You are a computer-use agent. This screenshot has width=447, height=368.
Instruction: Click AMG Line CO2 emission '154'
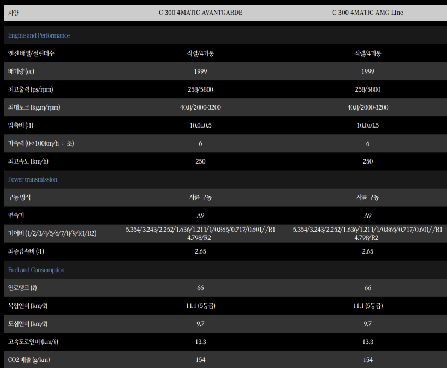[368, 360]
